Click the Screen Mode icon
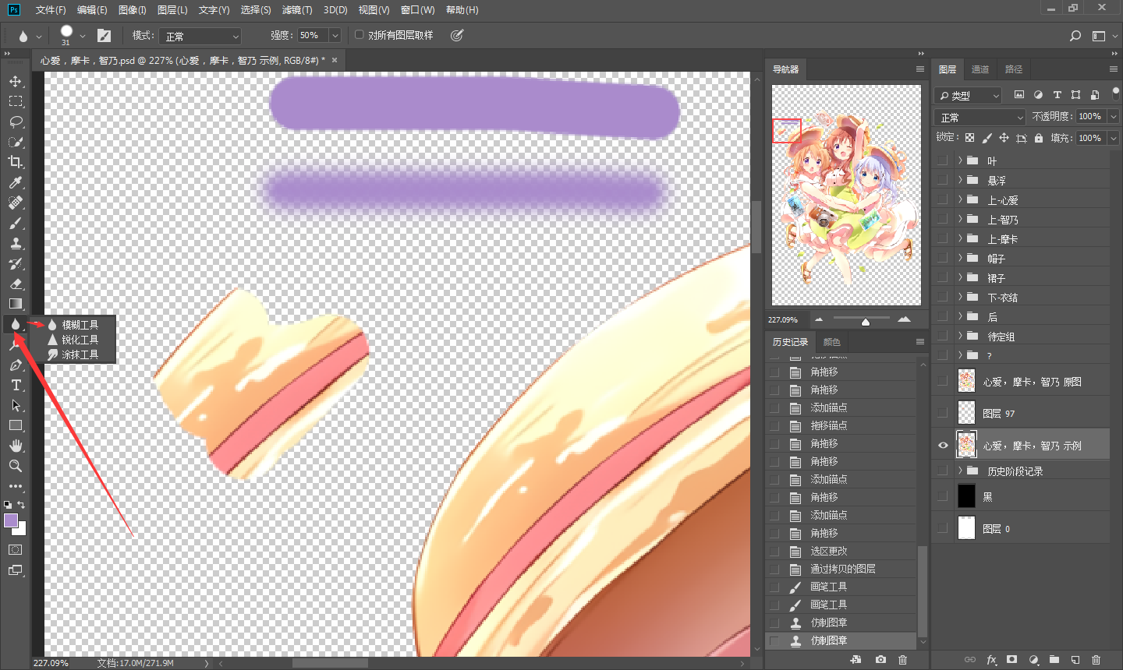The height and width of the screenshot is (670, 1123). point(16,569)
